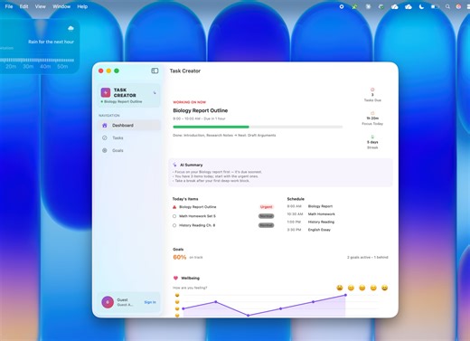The image size is (470, 341).
Task: Click the green task progress bar
Action: coord(258,127)
